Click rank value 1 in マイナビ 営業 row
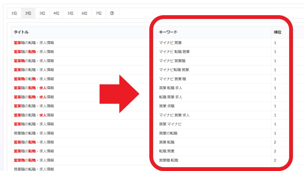 pyautogui.click(x=275, y=43)
